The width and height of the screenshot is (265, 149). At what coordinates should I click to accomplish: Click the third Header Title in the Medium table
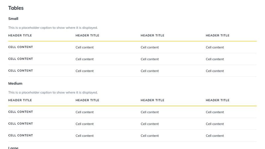point(152,100)
